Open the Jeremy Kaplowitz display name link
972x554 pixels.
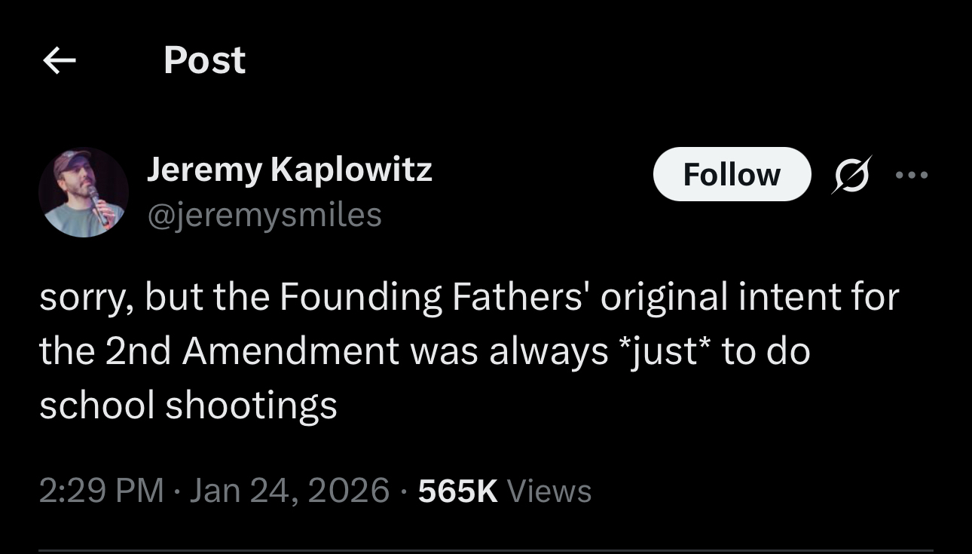click(x=289, y=170)
